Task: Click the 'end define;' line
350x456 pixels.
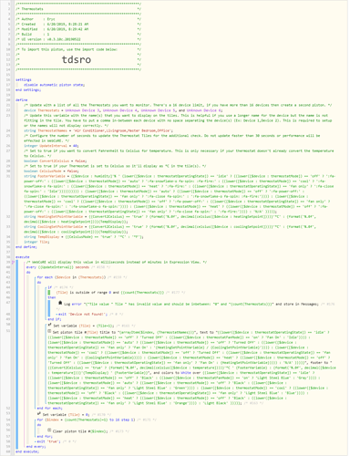Action: click(x=26, y=247)
